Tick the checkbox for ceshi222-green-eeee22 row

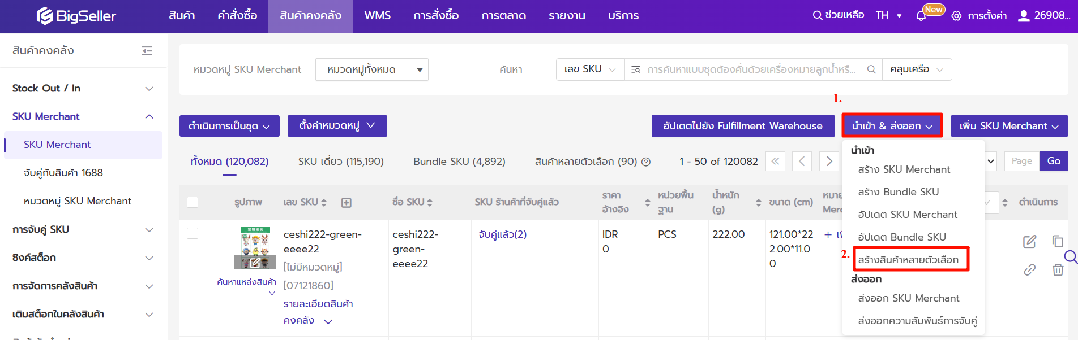192,234
